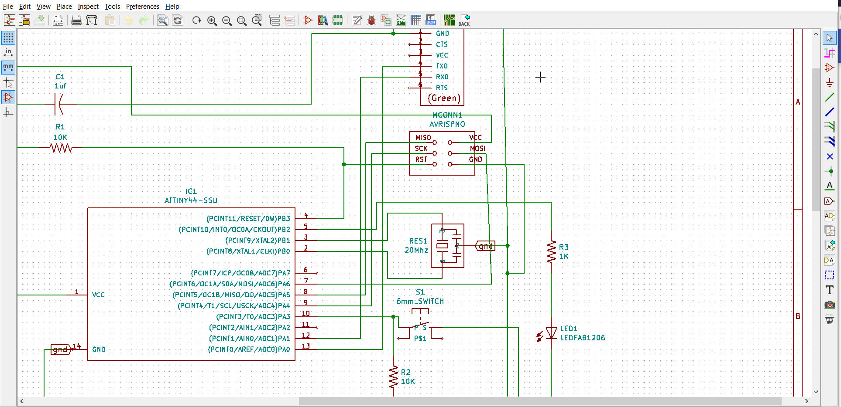Select the No-connect flag tool

(830, 156)
